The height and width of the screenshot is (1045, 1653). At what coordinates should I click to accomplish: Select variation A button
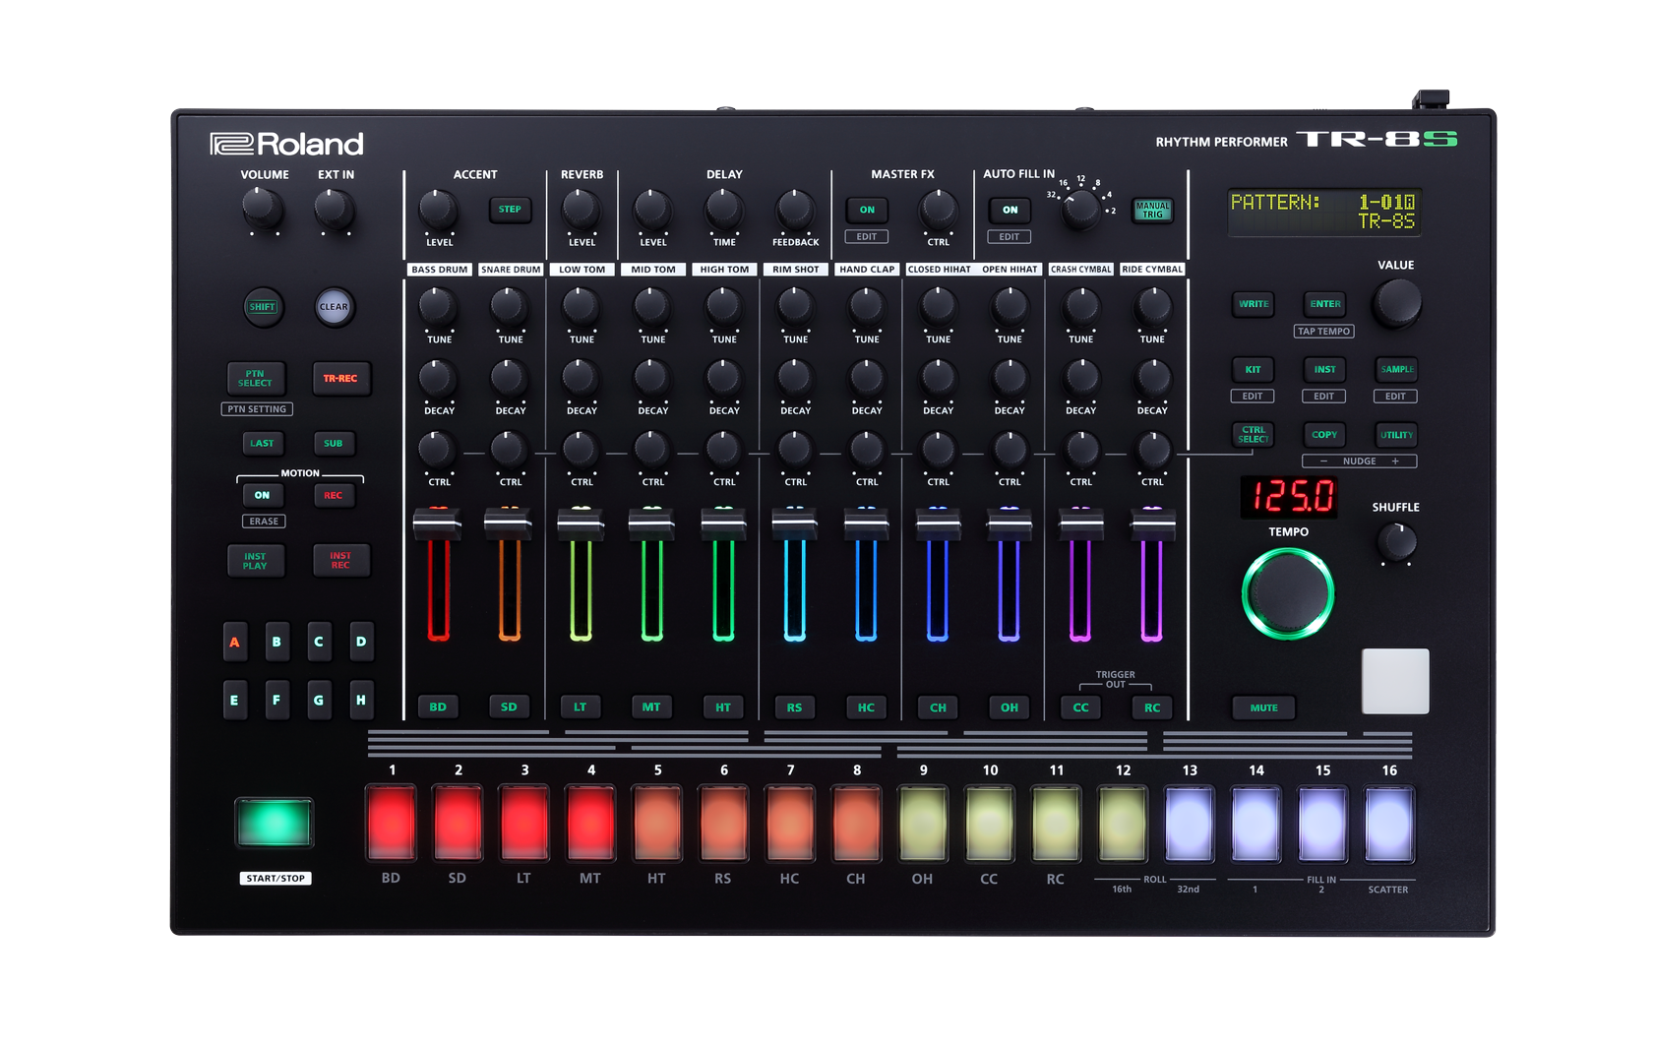click(235, 643)
